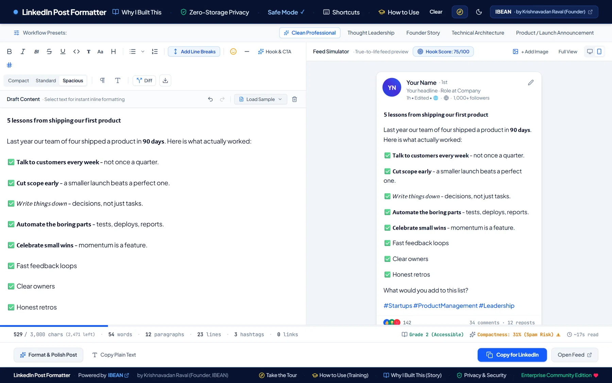This screenshot has height=383, width=612.
Task: Click Format & Polish Post
Action: click(x=49, y=355)
